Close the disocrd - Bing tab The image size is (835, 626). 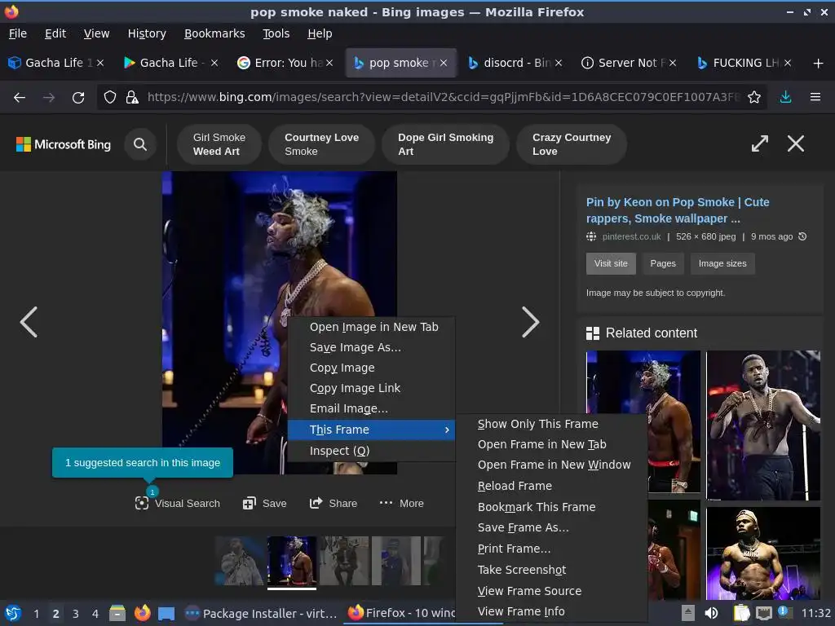point(559,63)
